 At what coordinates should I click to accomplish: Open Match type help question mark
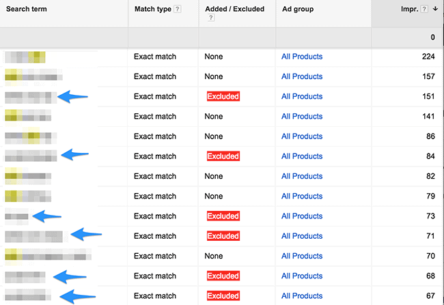pos(178,9)
